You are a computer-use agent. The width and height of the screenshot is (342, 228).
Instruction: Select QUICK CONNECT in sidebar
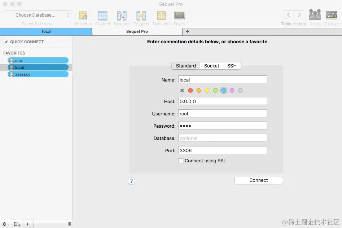(27, 42)
